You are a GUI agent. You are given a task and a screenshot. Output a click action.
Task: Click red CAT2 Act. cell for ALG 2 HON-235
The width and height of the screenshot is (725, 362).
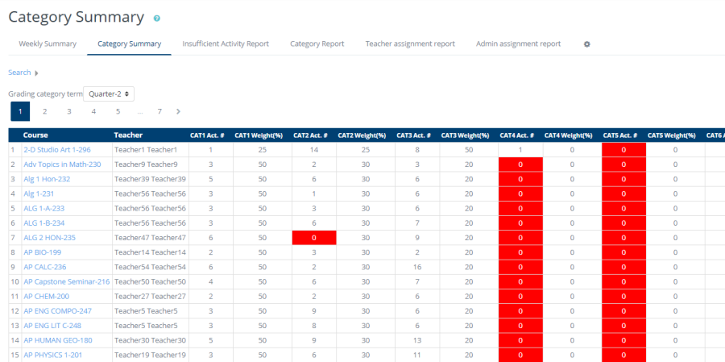tap(313, 238)
